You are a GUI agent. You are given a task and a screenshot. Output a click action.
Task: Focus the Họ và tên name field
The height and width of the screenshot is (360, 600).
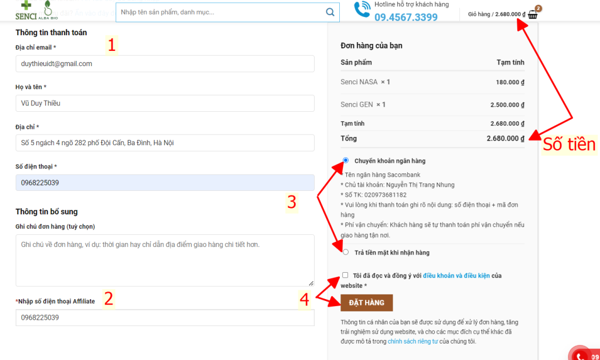pyautogui.click(x=165, y=104)
